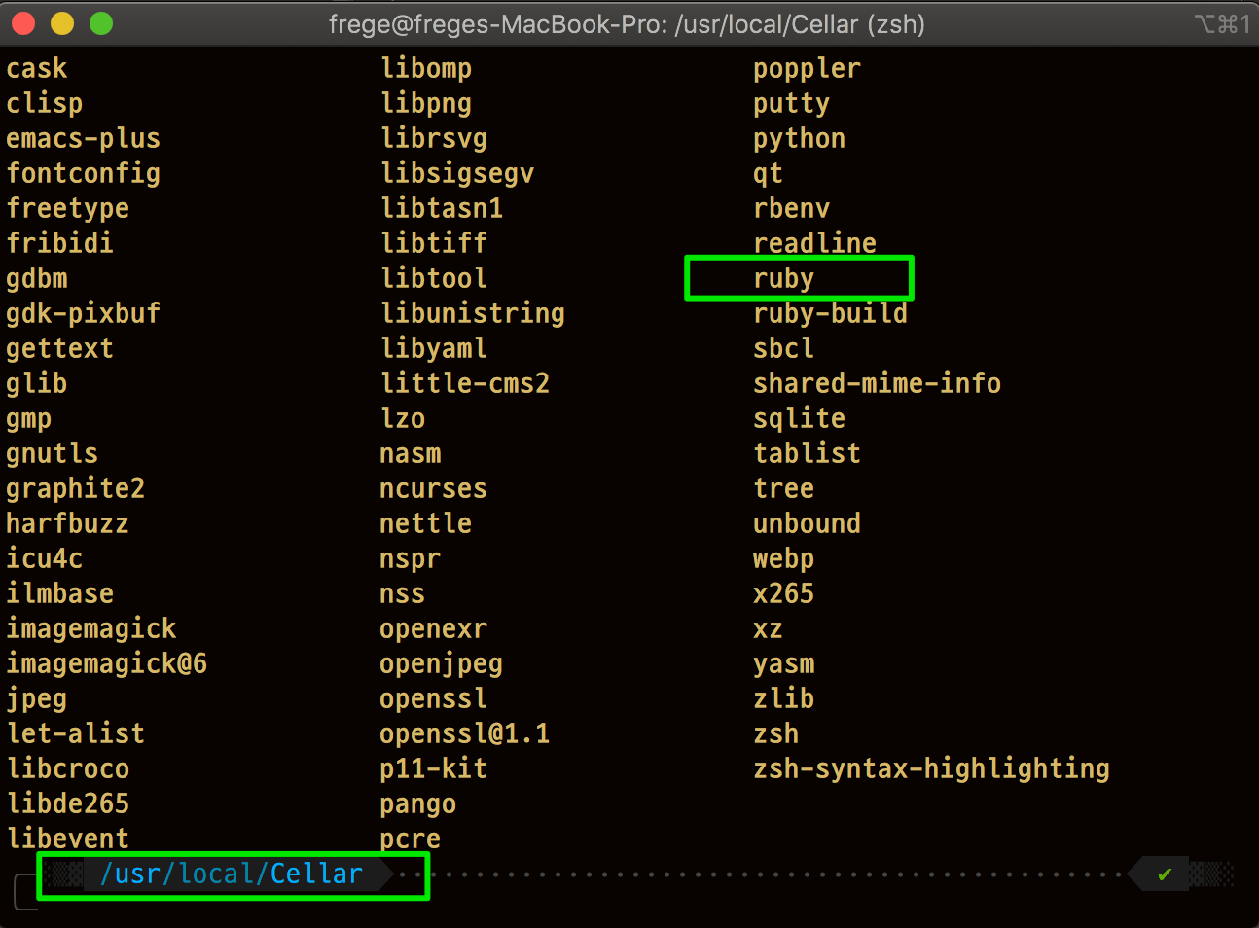1259x928 pixels.
Task: Click the green checkmark status icon
Action: pyautogui.click(x=1164, y=874)
